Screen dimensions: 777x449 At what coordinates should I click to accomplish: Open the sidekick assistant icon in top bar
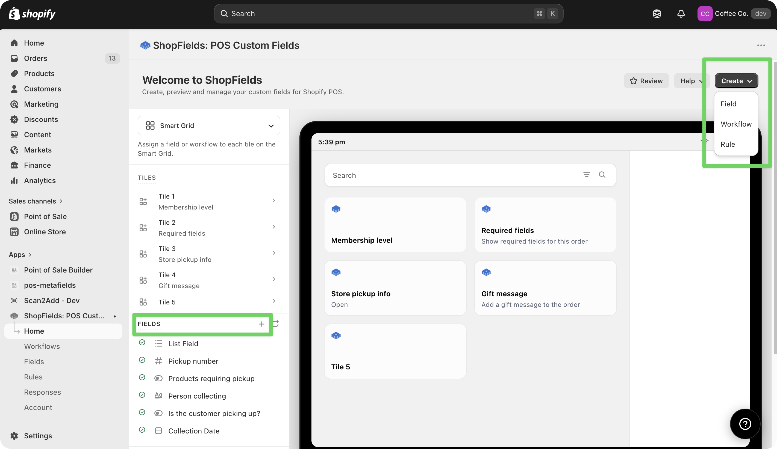[657, 14]
